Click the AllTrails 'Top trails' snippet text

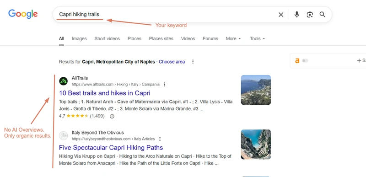click(x=145, y=105)
